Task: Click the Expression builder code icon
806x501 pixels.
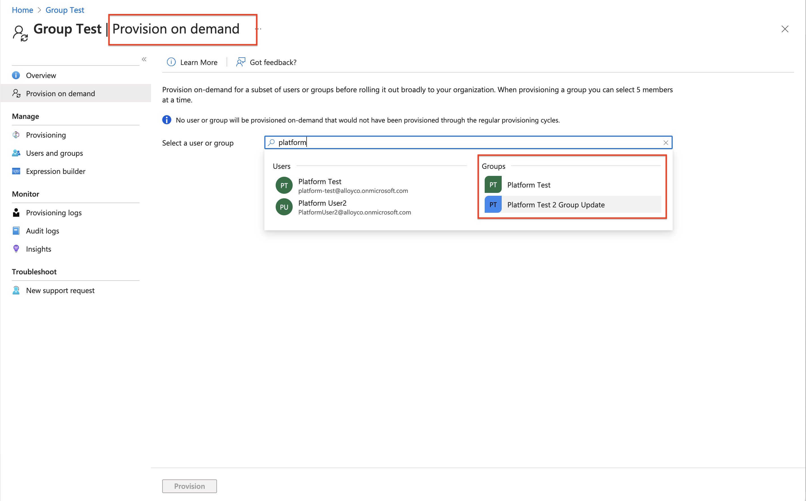Action: (16, 171)
